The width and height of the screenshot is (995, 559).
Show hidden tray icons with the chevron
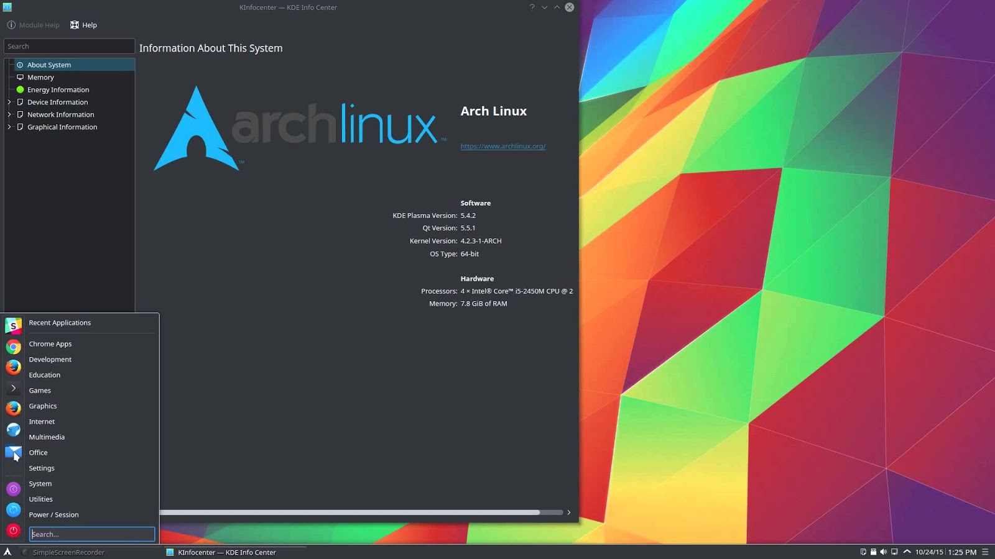pyautogui.click(x=905, y=551)
